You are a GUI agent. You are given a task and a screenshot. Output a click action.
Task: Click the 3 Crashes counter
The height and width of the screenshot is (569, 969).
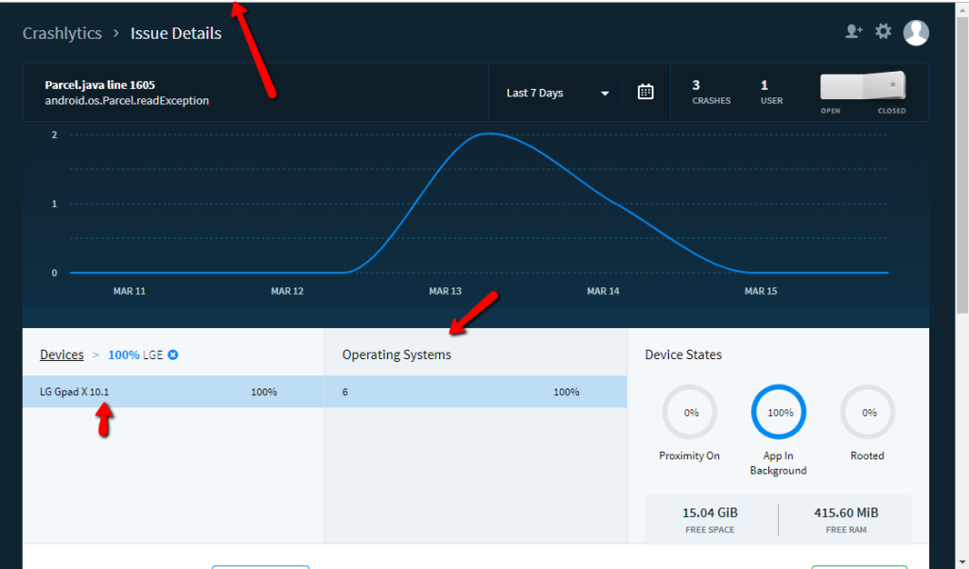(711, 92)
